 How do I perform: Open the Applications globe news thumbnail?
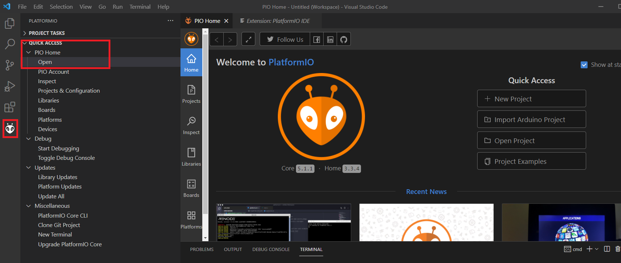(x=561, y=222)
